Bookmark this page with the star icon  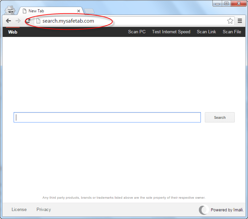[230, 21]
